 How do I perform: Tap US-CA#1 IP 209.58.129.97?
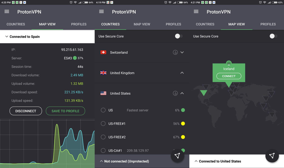tap(138, 151)
